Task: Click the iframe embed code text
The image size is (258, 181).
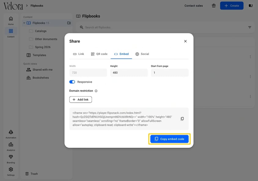Action: (122, 119)
